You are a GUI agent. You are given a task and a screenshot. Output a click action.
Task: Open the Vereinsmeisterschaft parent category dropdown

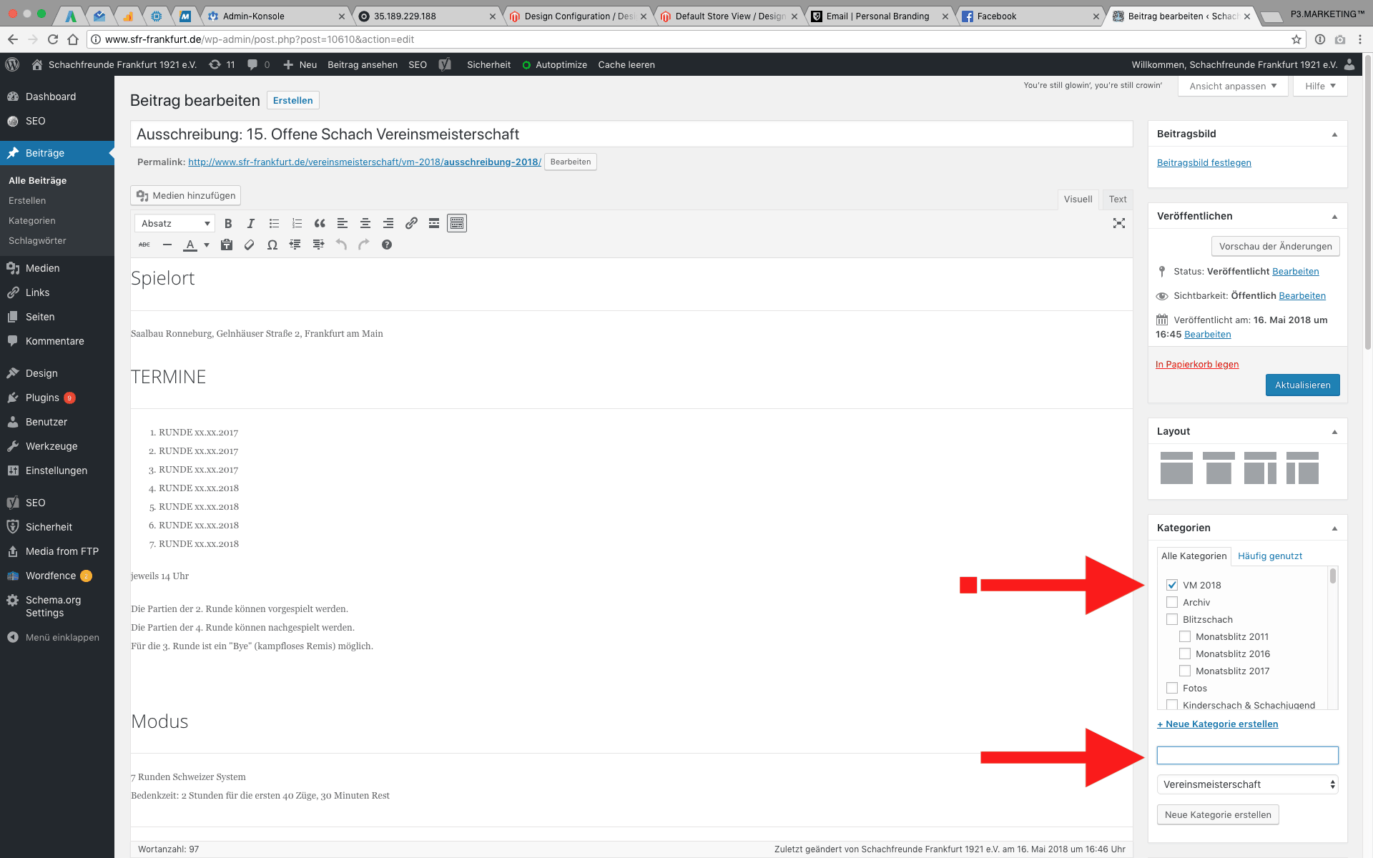click(1247, 784)
